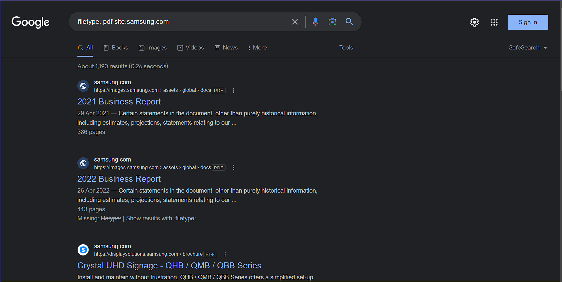The height and width of the screenshot is (282, 562).
Task: Clear the search box text
Action: (x=295, y=22)
